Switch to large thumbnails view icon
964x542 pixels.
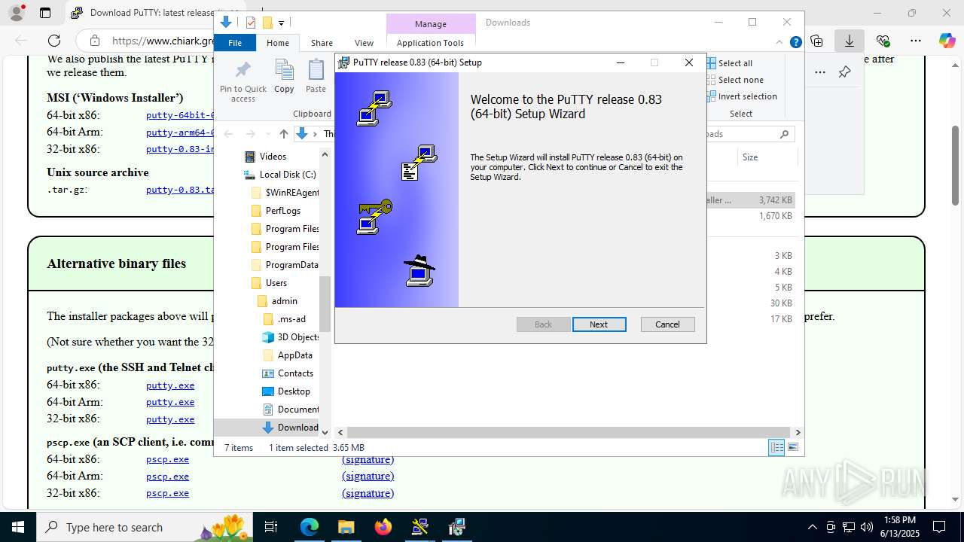[x=792, y=447]
